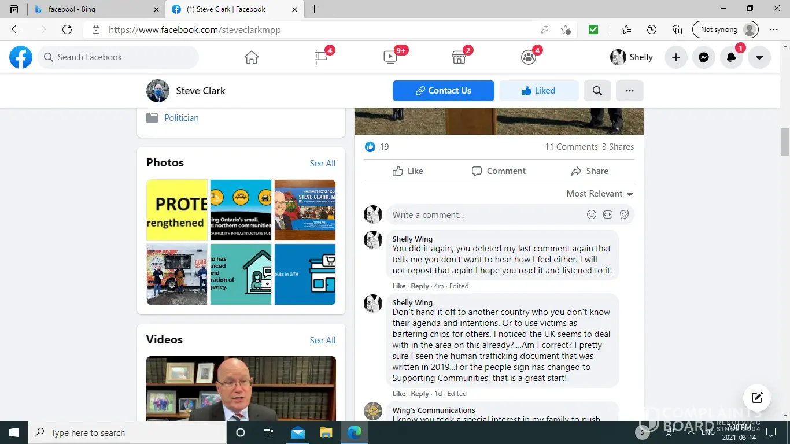Open File Explorer from the taskbar
Screen dimensions: 790x444
pos(326,432)
